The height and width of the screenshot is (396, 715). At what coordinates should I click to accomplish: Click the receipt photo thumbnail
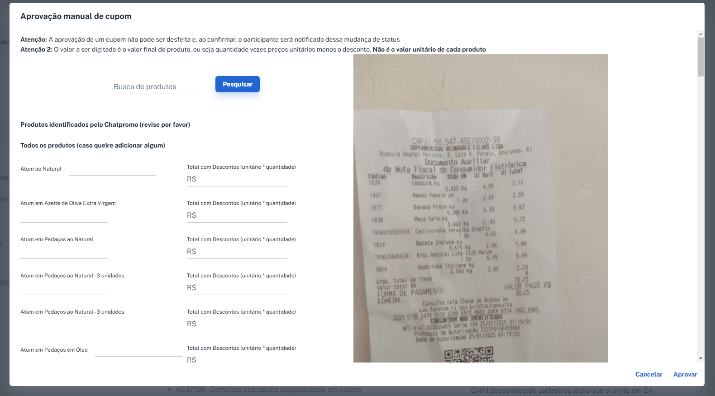481,208
